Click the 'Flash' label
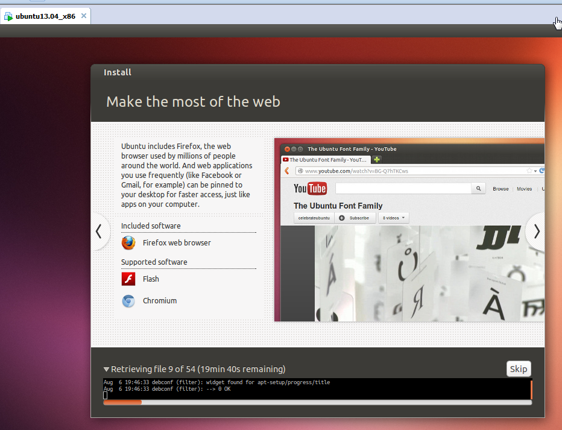562x430 pixels. tap(151, 279)
